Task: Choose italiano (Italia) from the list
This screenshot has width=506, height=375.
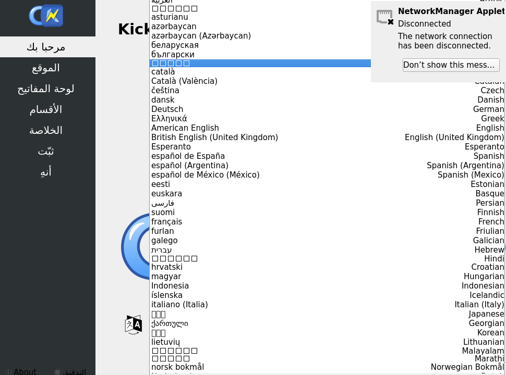Action: tap(179, 305)
